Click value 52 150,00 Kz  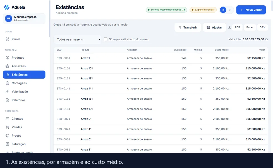(x=256, y=58)
